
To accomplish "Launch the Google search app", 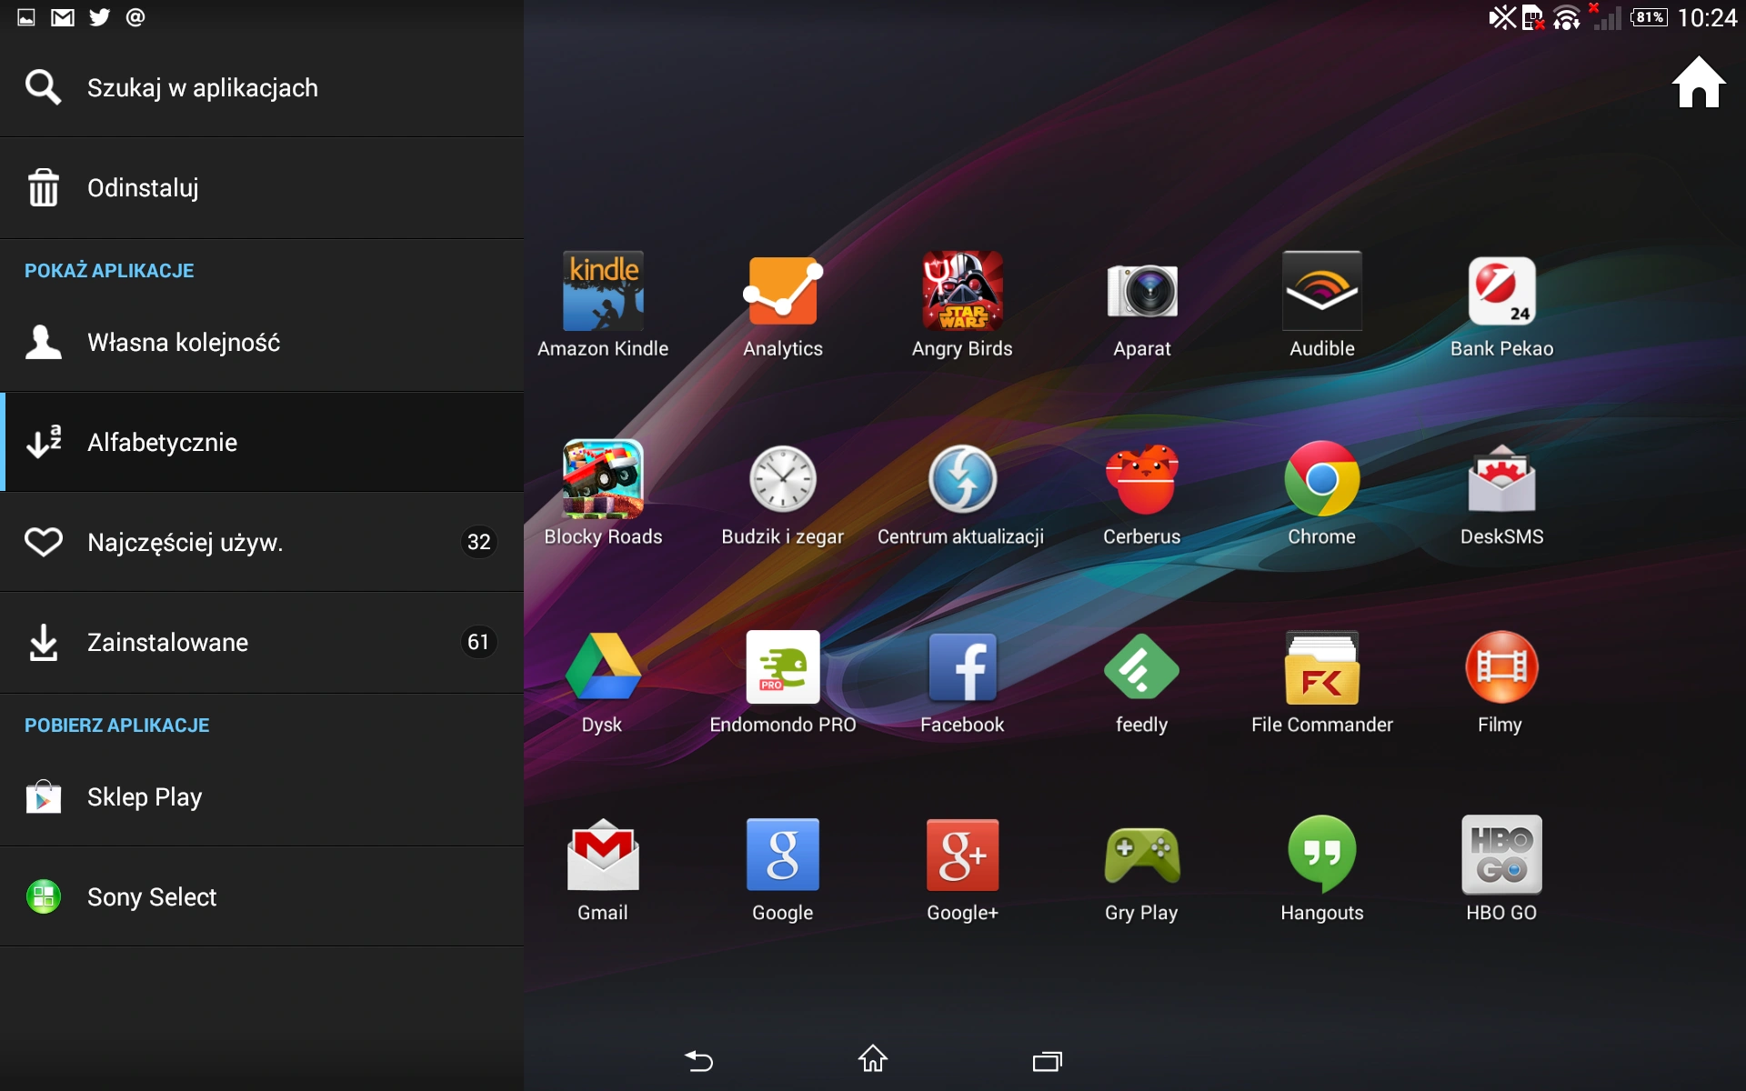I will pyautogui.click(x=782, y=869).
